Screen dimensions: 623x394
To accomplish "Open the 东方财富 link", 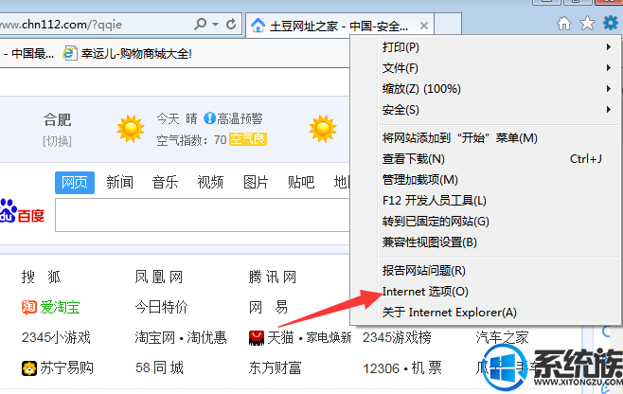I will (x=275, y=367).
